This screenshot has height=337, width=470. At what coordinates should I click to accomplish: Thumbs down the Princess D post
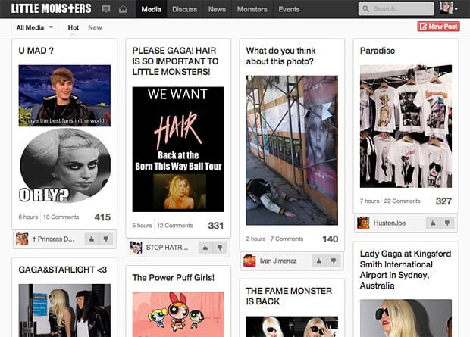tap(106, 239)
